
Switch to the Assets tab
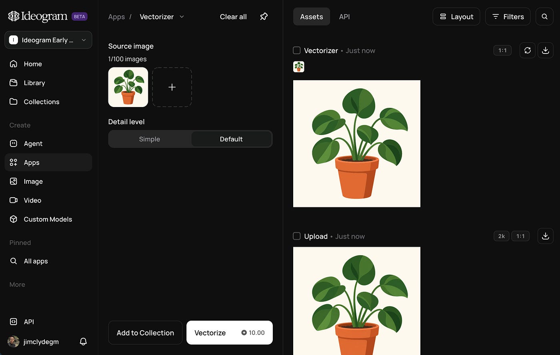click(312, 16)
